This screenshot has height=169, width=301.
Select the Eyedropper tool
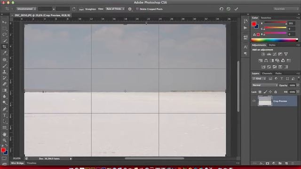click(x=4, y=53)
